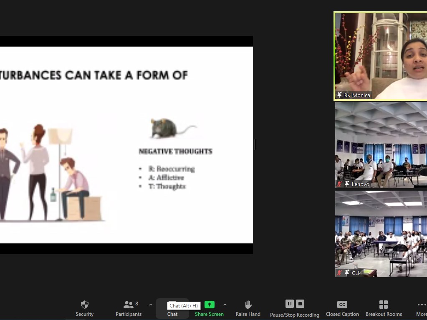Click the shared slide's Negative Thoughts heading
Screen dimensions: 427x320
175,151
